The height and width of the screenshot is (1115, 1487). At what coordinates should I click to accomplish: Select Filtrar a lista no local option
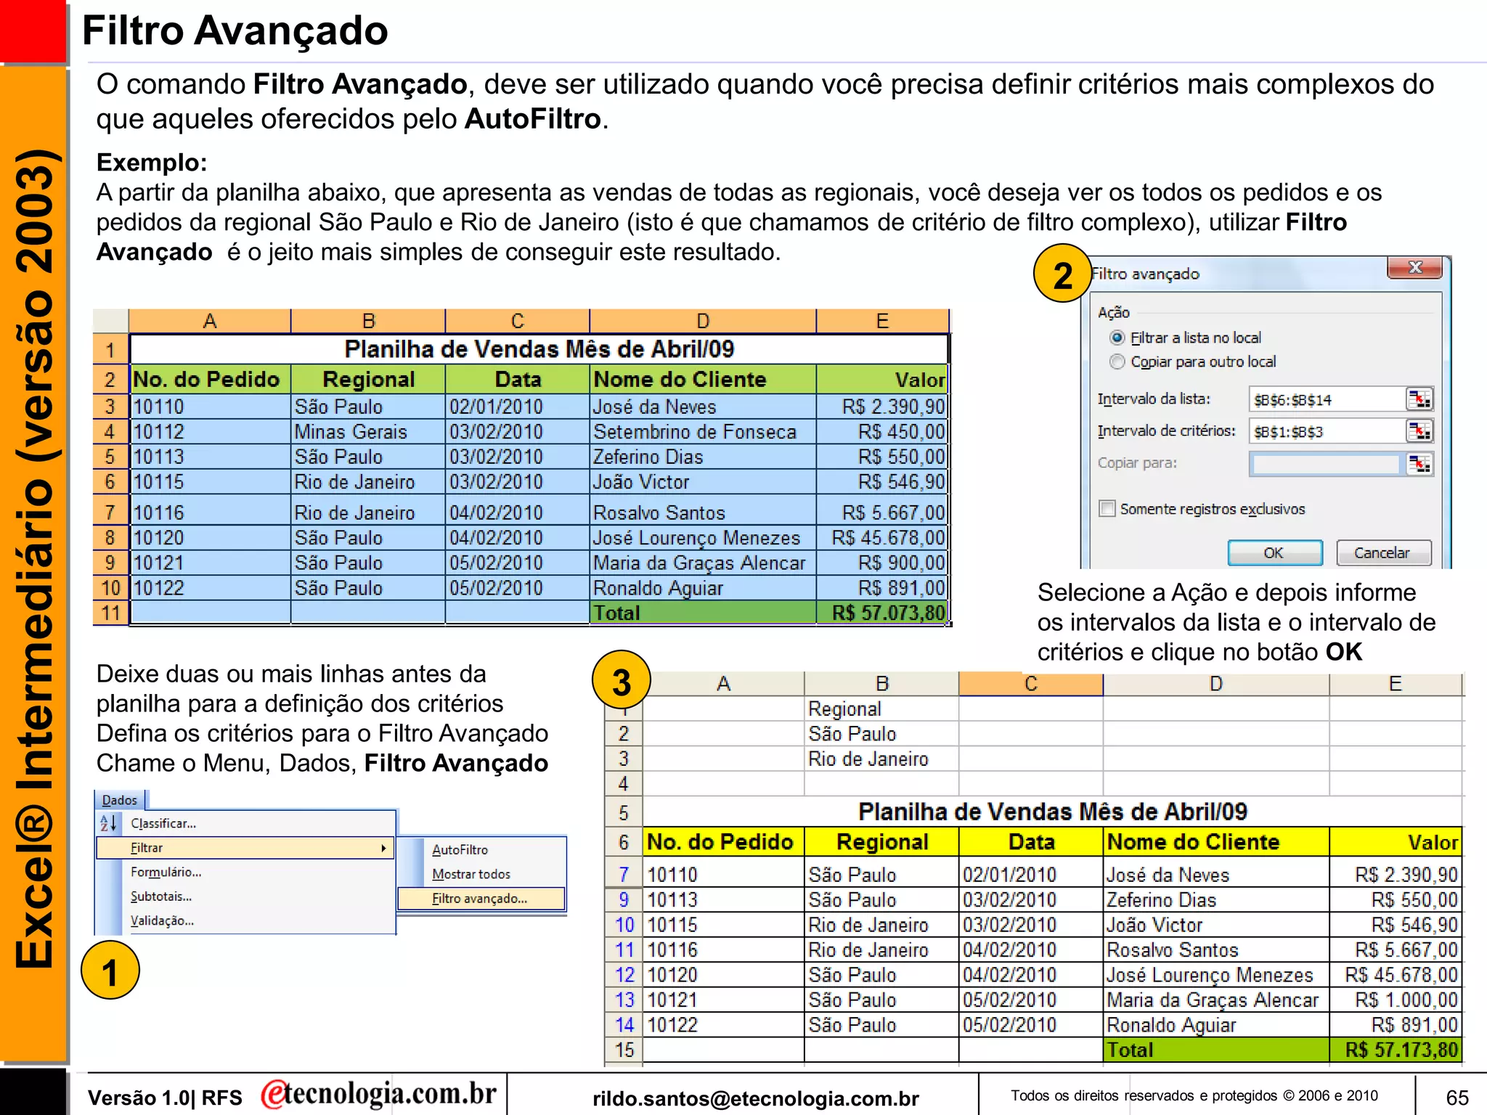point(1117,338)
